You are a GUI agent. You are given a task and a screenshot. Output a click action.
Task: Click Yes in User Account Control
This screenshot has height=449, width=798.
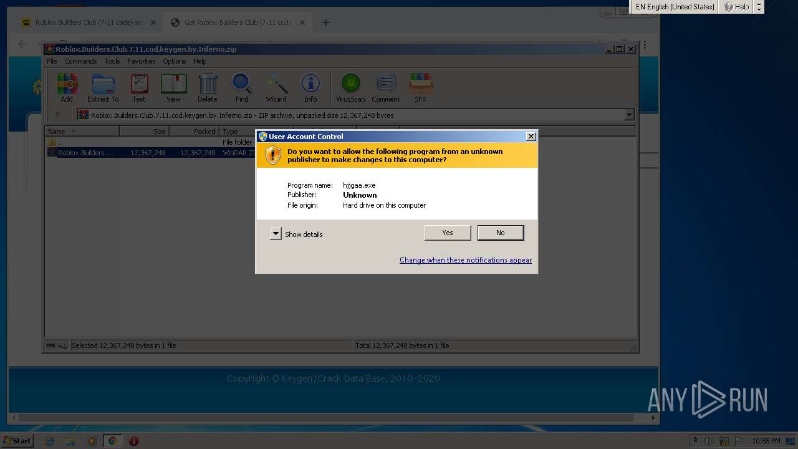tap(448, 233)
